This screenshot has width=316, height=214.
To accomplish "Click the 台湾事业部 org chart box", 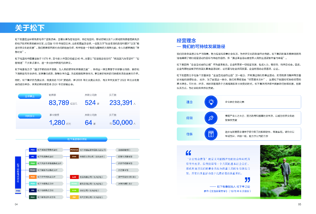I will click(127, 170).
